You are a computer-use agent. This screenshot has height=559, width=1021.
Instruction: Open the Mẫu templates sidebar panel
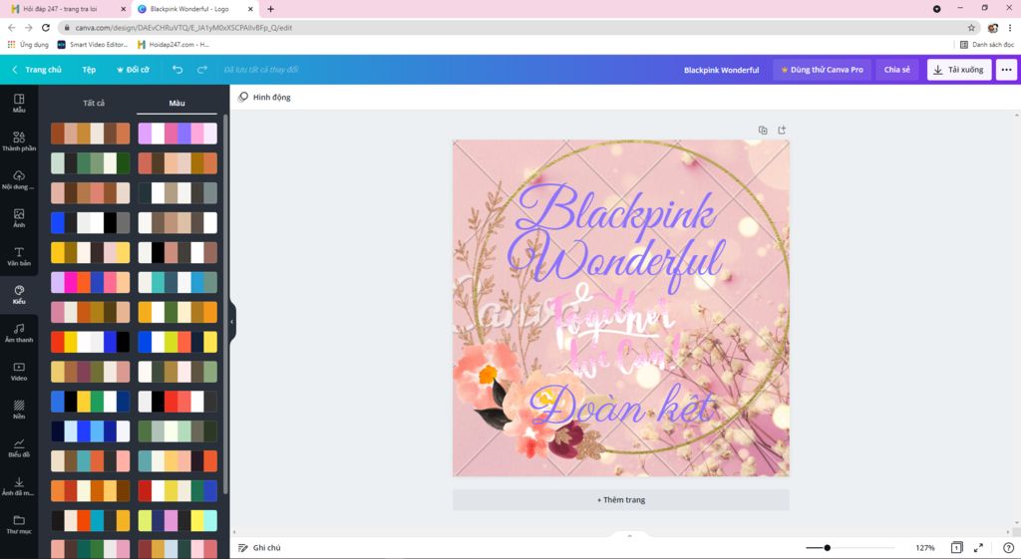coord(19,103)
